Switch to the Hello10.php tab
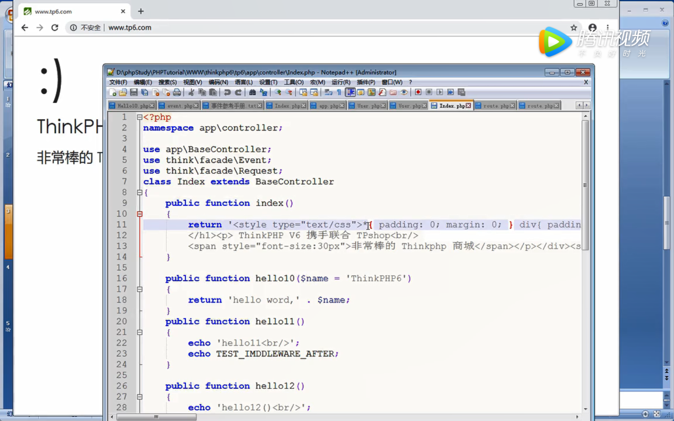The height and width of the screenshot is (421, 674). 132,106
